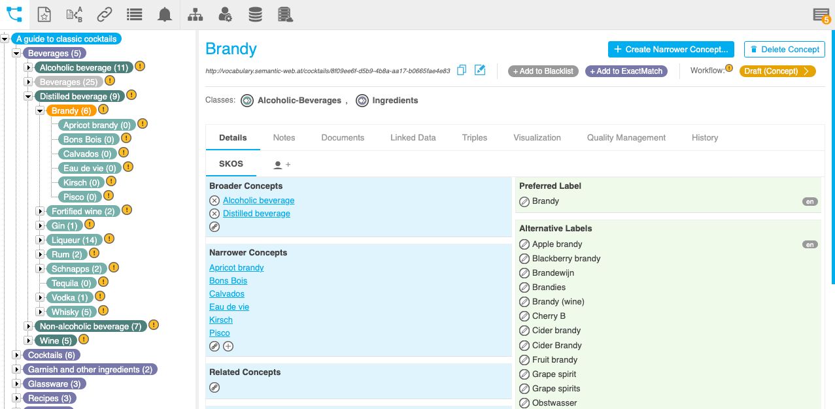Open the hierarchy sitemap toolbar icon

[195, 14]
